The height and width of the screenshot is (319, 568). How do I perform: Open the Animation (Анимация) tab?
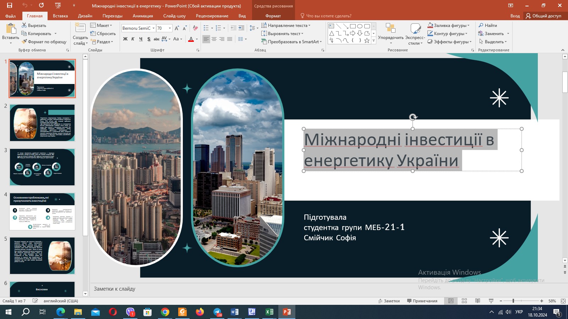pos(143,16)
